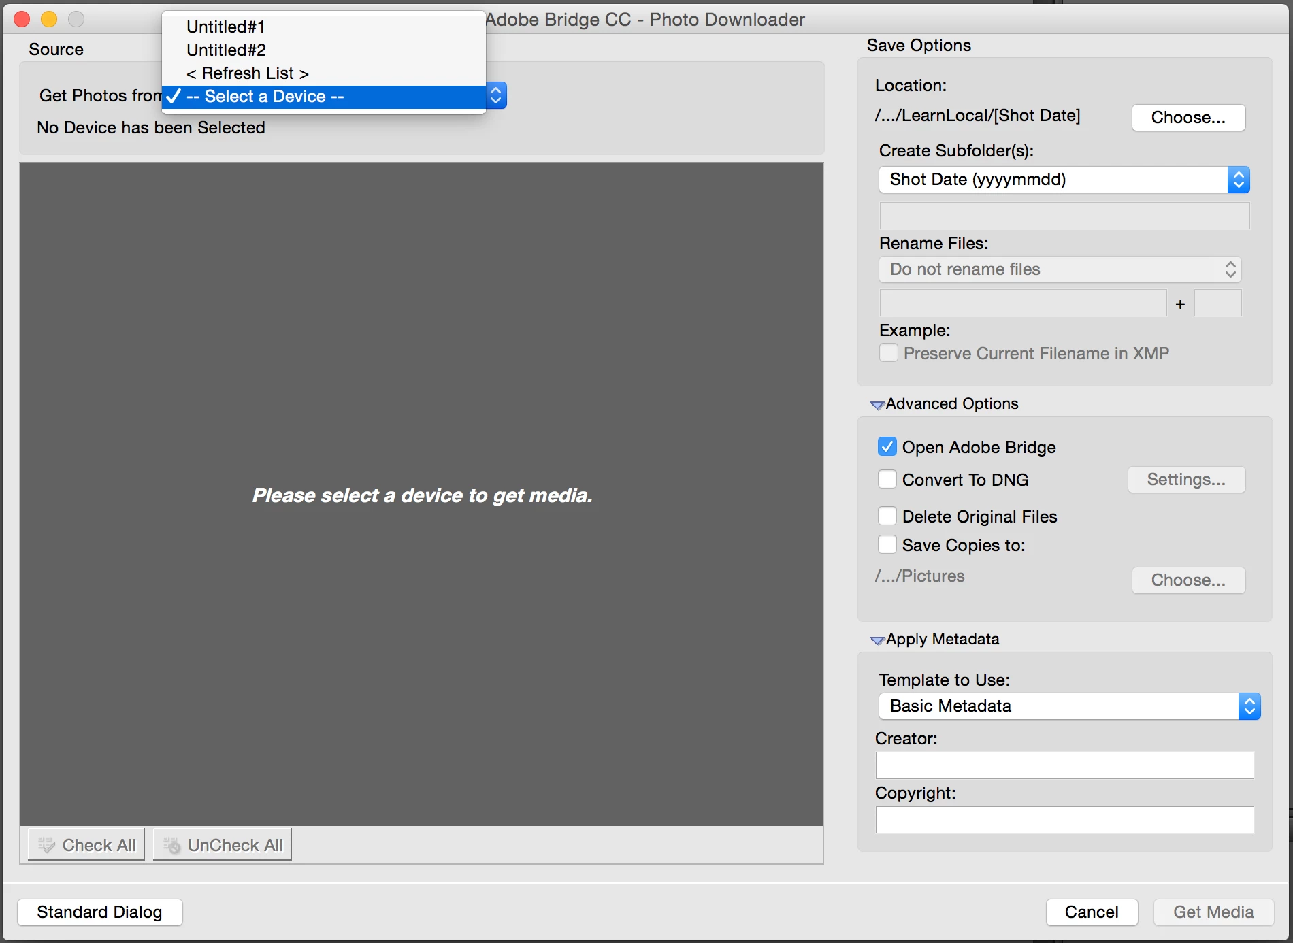Screen dimensions: 1293x943
Task: Switch to Standard Dialog
Action: coord(99,912)
